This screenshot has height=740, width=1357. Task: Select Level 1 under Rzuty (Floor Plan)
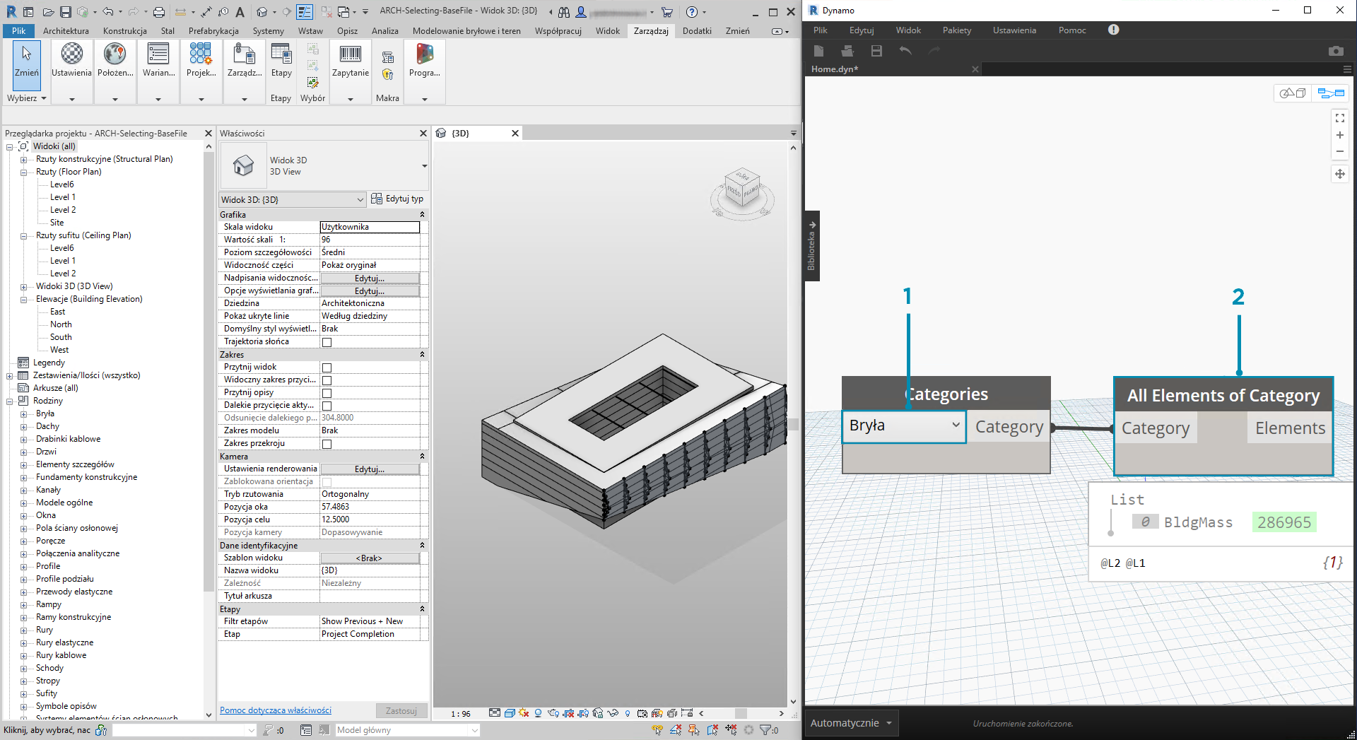[x=63, y=197]
